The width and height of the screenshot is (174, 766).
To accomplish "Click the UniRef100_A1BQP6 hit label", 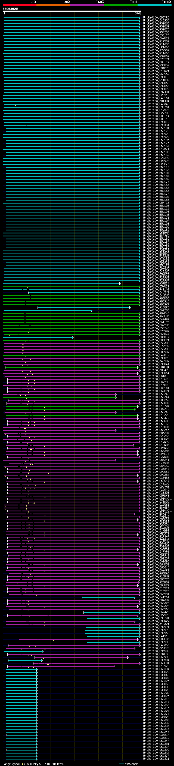I will point(156,308).
